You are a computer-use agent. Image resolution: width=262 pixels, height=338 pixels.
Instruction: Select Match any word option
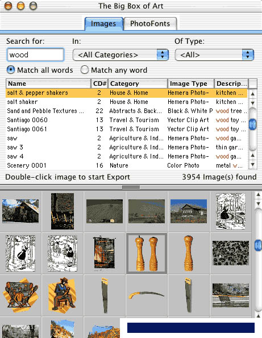point(114,70)
